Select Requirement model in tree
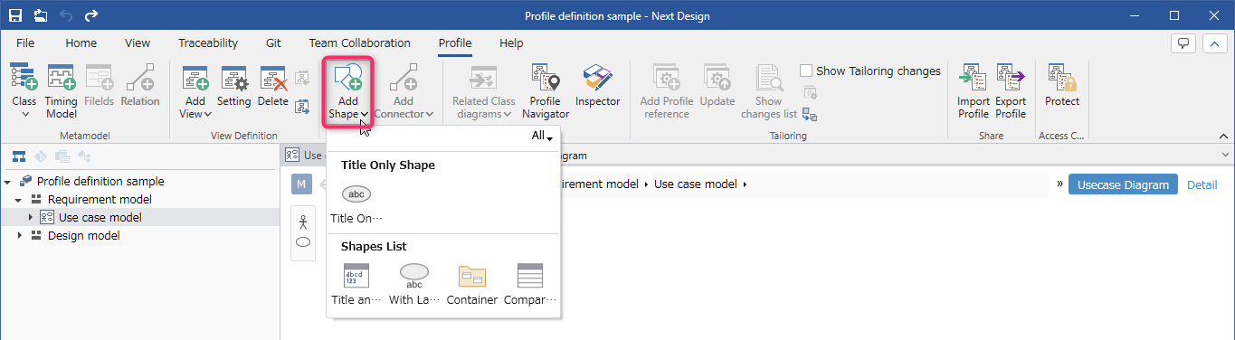The width and height of the screenshot is (1235, 340). point(100,199)
